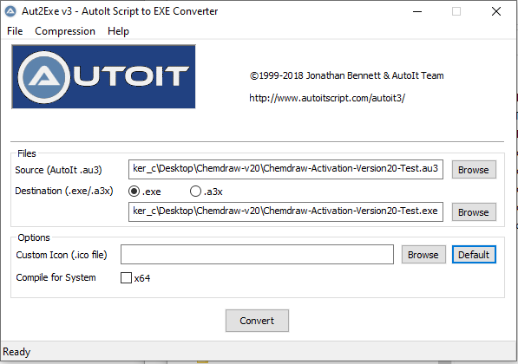Enable the x64 compile checkbox
Viewport: 518px width, 364px height.
pos(126,278)
